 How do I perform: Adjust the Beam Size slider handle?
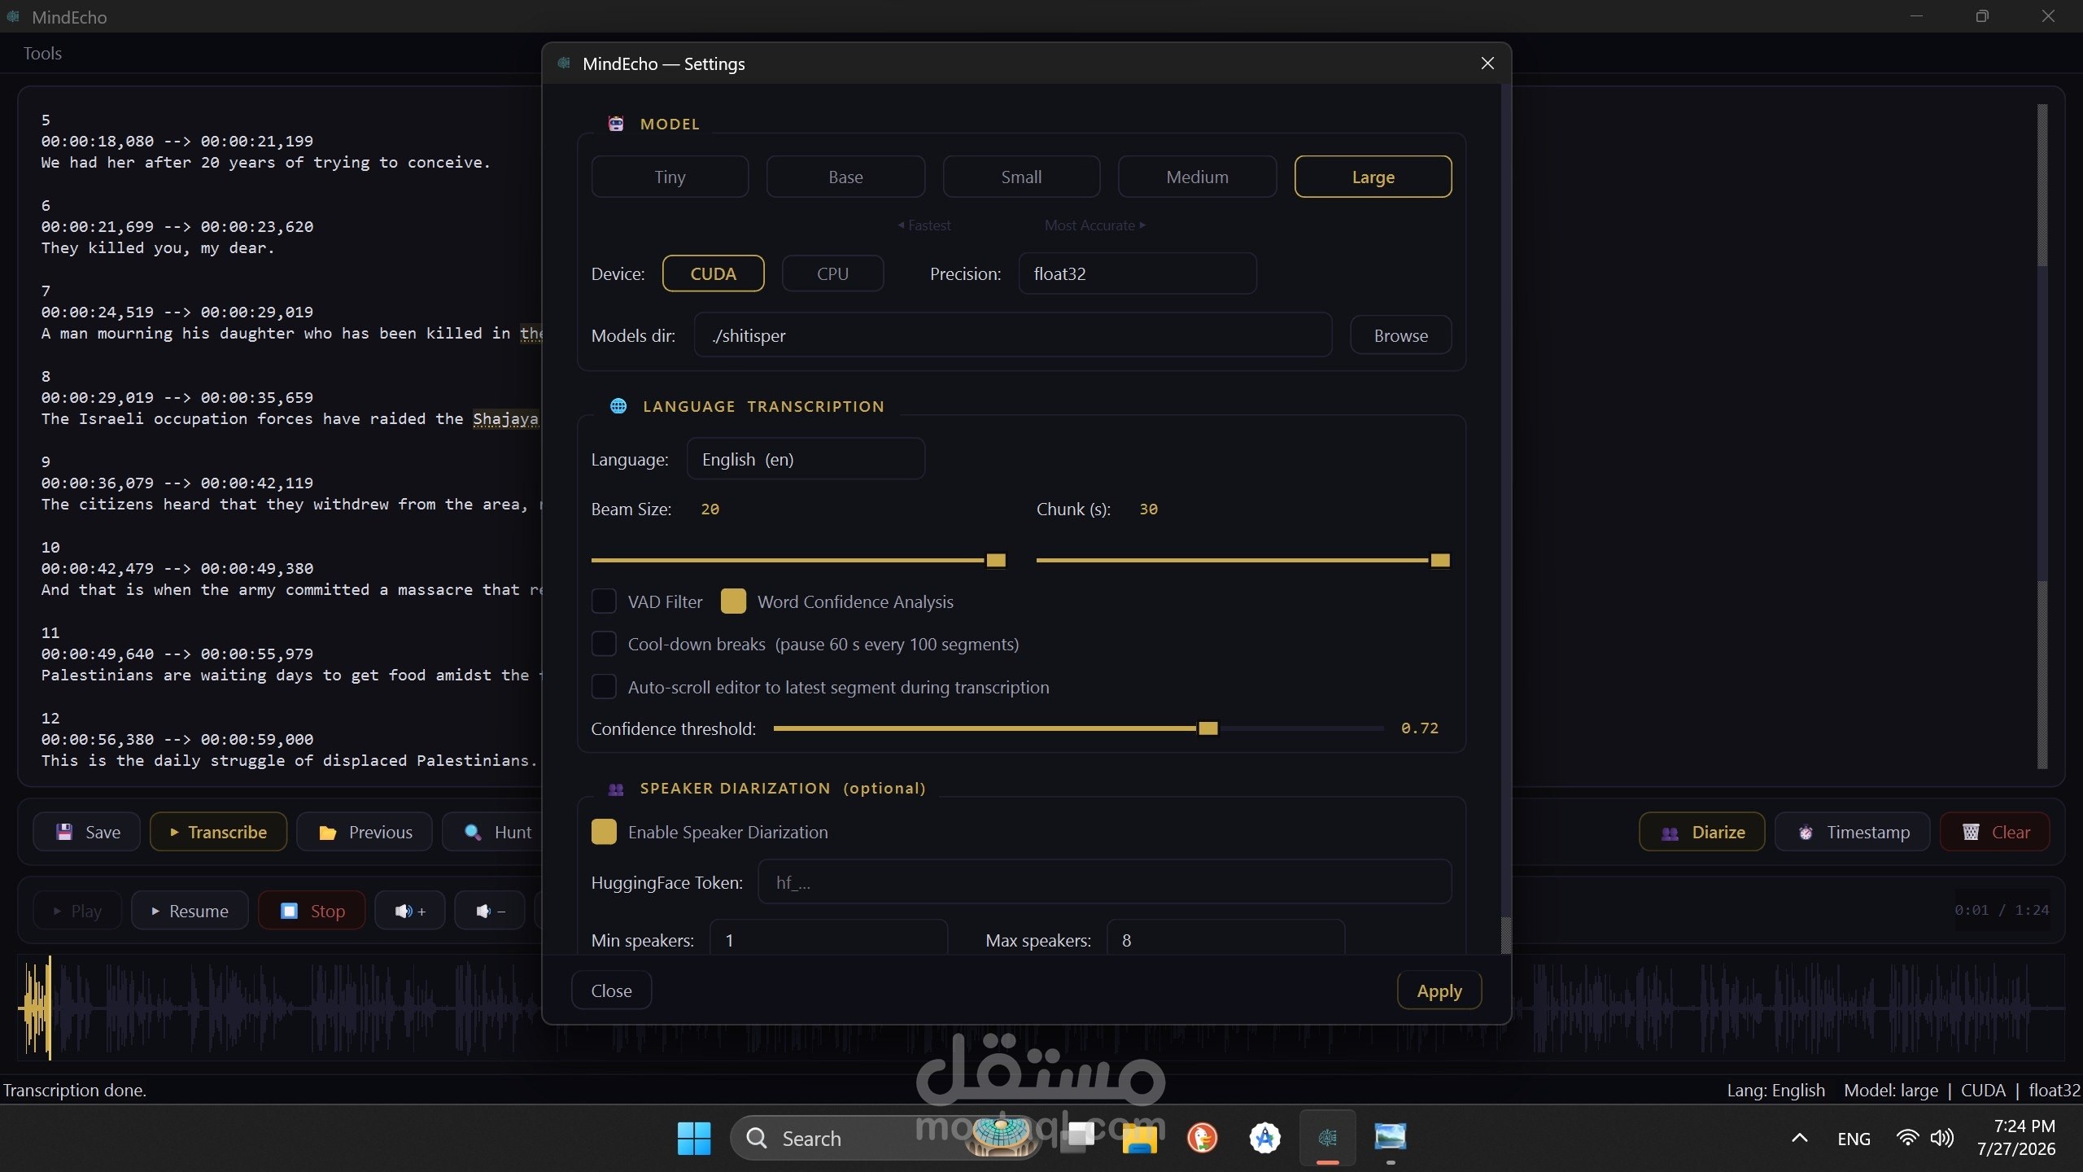tap(996, 560)
